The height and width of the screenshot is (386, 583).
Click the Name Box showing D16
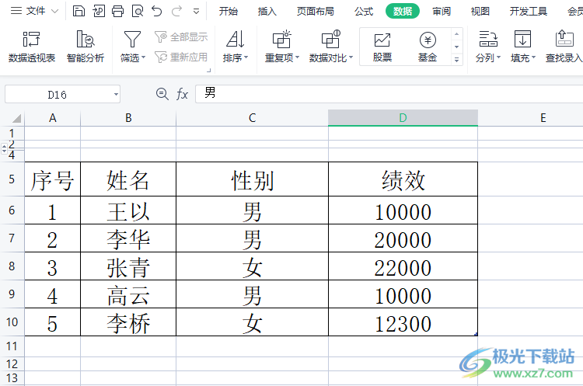coord(58,95)
